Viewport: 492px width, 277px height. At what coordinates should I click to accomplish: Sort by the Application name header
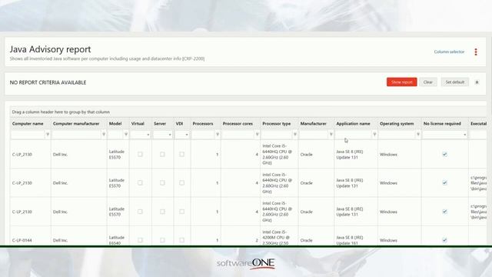tap(353, 124)
